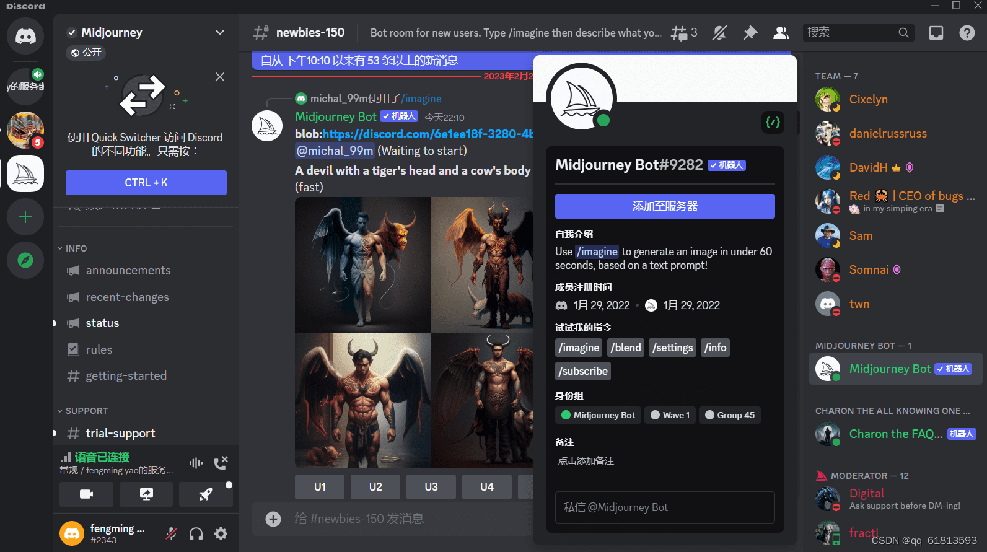Open Discord home direct messages icon

pos(25,36)
